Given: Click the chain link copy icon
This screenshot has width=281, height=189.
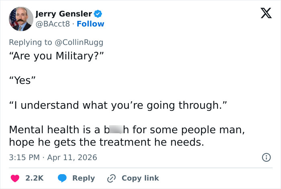Looking at the screenshot, I should 111,178.
